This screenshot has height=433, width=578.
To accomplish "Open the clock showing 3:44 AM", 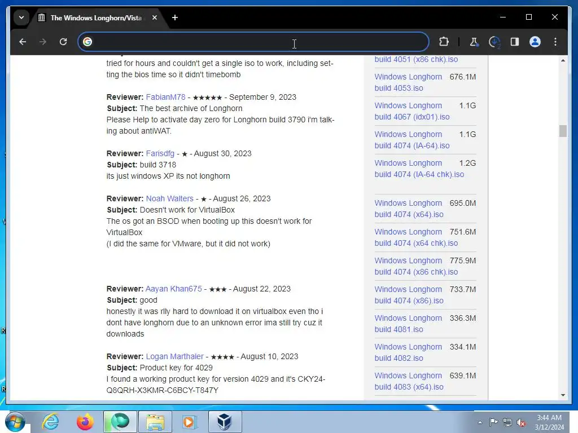I will click(x=549, y=422).
